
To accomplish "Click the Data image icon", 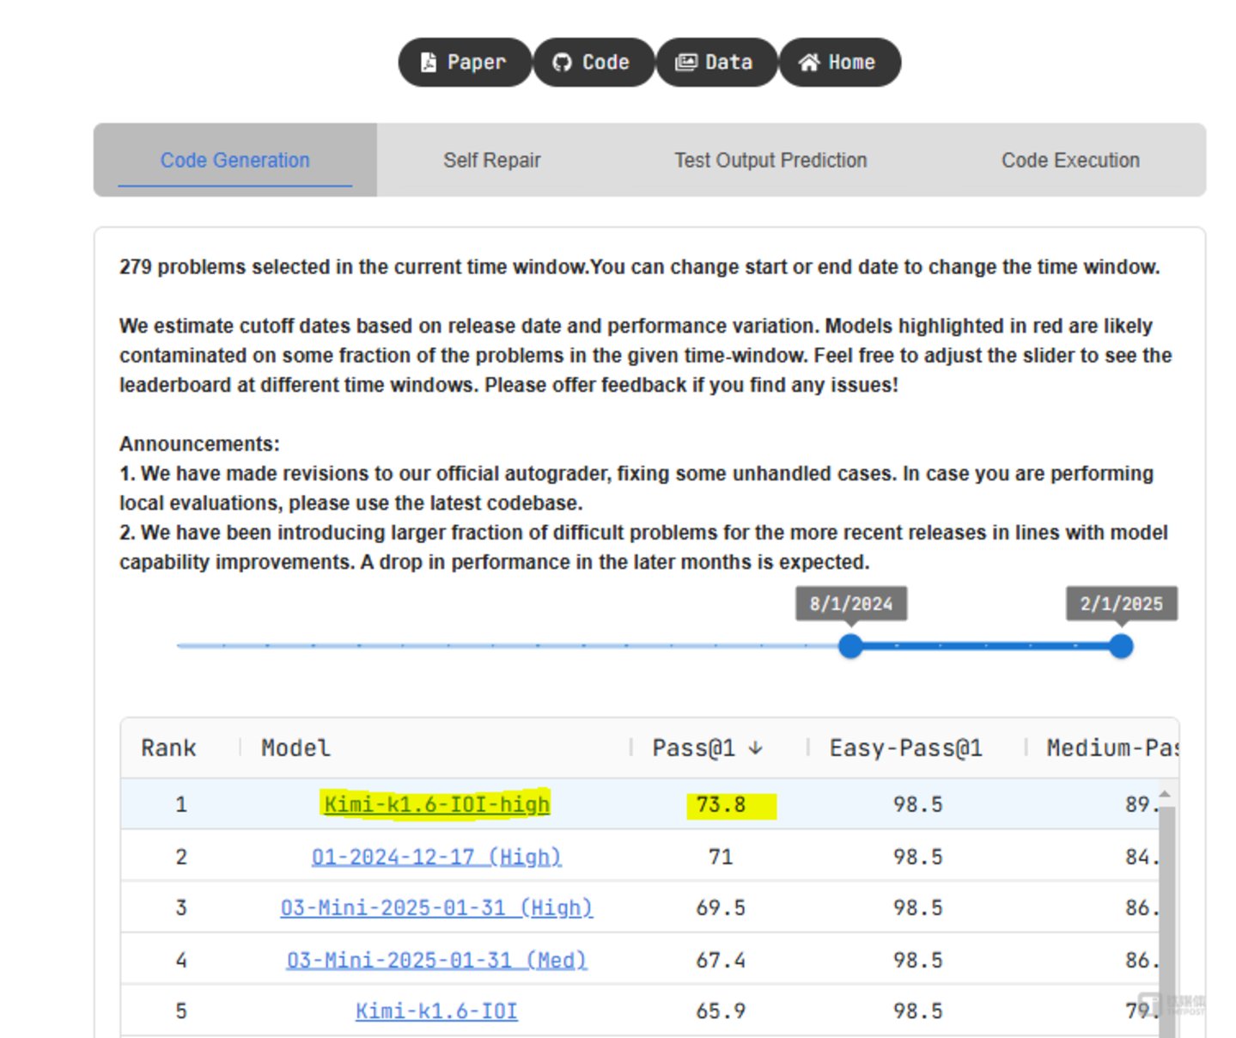I will (x=685, y=63).
